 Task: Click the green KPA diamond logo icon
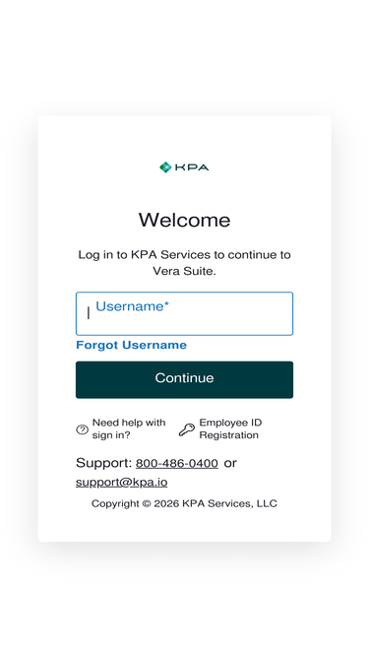[165, 167]
